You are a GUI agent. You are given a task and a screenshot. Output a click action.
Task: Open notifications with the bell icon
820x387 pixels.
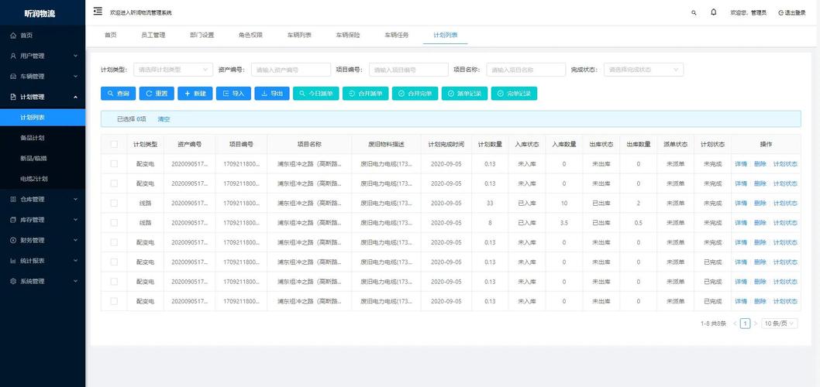tap(714, 12)
